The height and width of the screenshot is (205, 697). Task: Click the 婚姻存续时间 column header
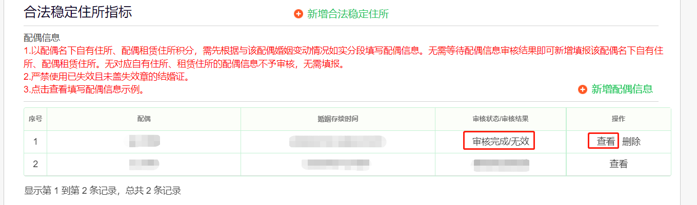pyautogui.click(x=338, y=119)
